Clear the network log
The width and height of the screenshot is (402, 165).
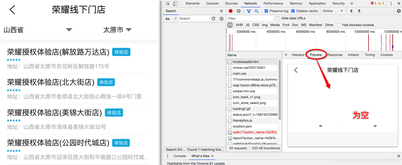[x=239, y=11]
